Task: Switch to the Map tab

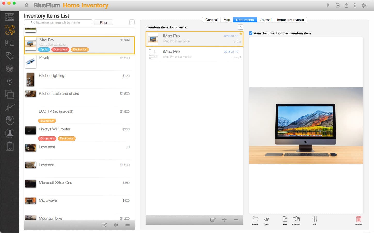Action: tap(227, 20)
